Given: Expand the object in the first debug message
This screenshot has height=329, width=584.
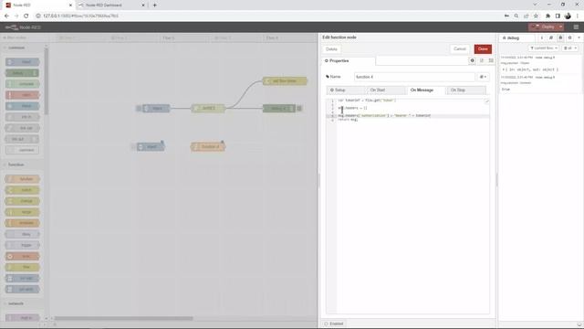Looking at the screenshot, I should [x=503, y=69].
